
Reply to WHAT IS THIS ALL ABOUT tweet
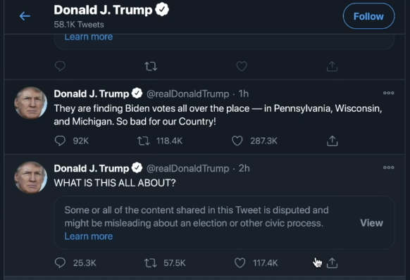pos(60,262)
